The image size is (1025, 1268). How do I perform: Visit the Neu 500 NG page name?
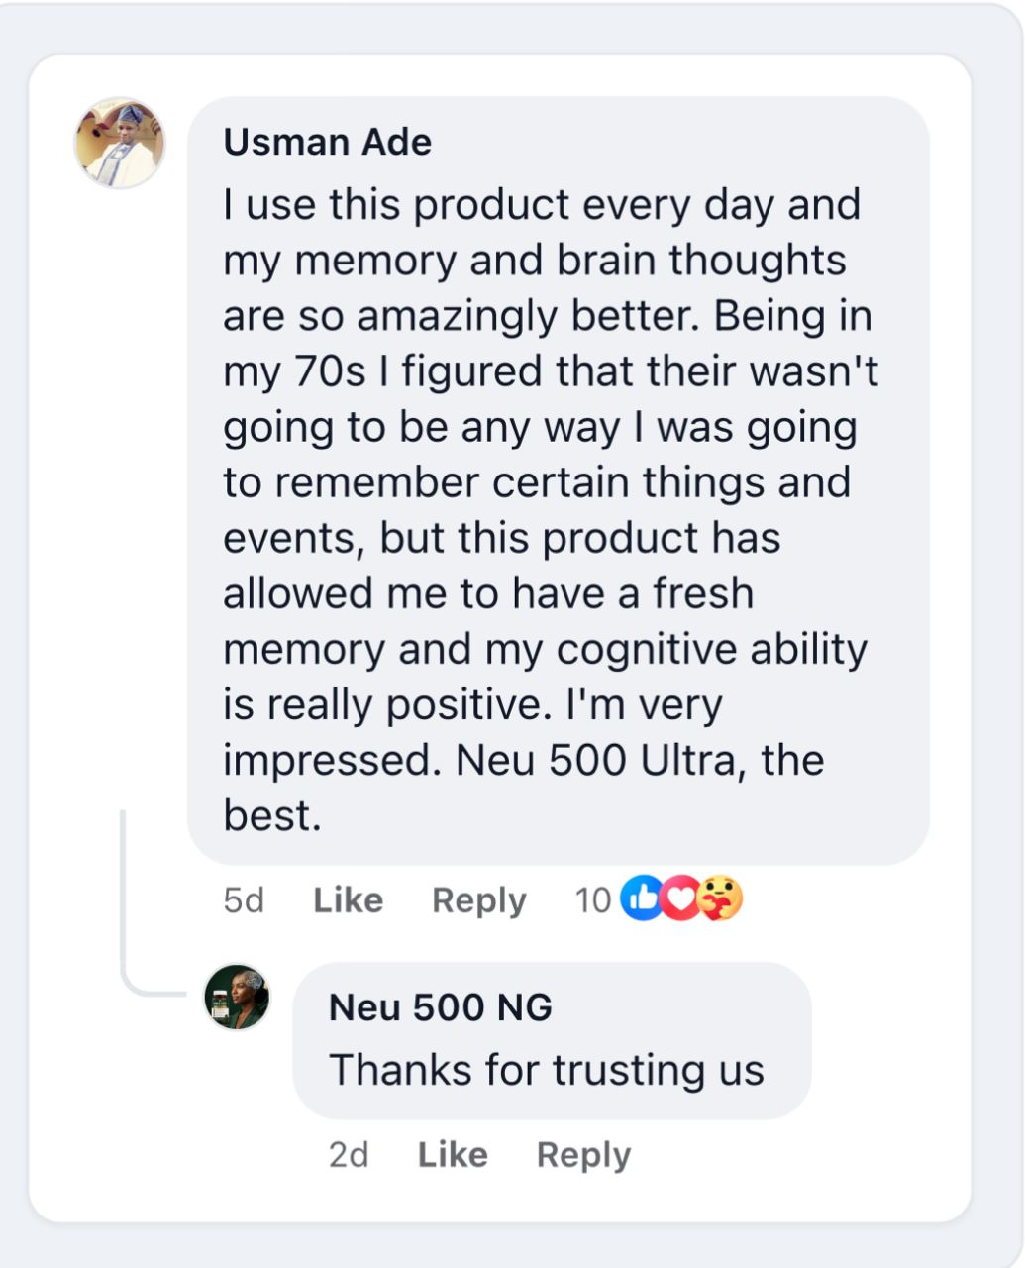tap(441, 1007)
